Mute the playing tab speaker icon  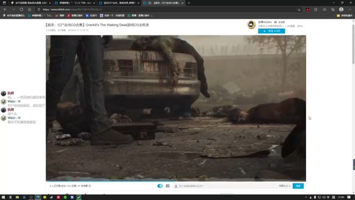tap(150, 3)
